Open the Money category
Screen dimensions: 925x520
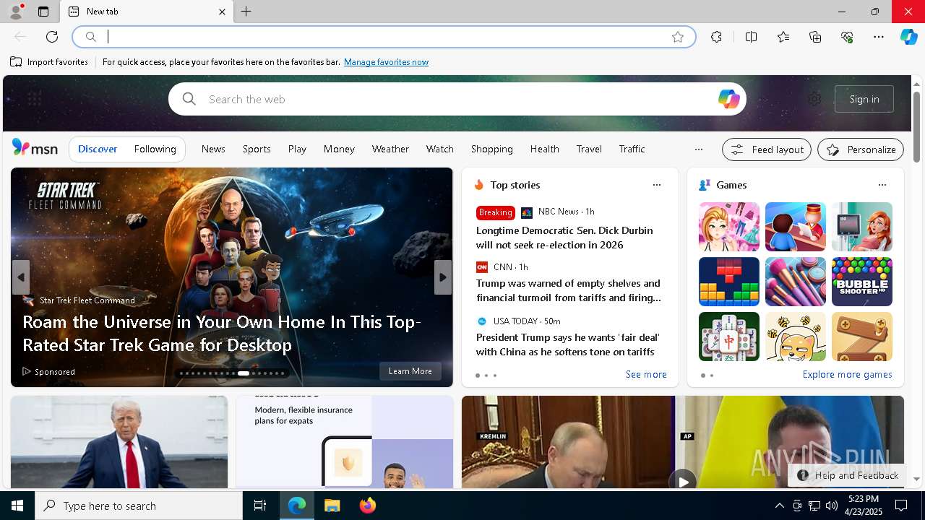pyautogui.click(x=339, y=149)
